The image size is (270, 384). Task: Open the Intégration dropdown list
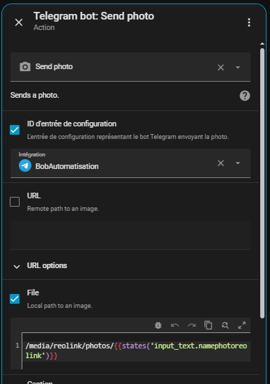238,163
